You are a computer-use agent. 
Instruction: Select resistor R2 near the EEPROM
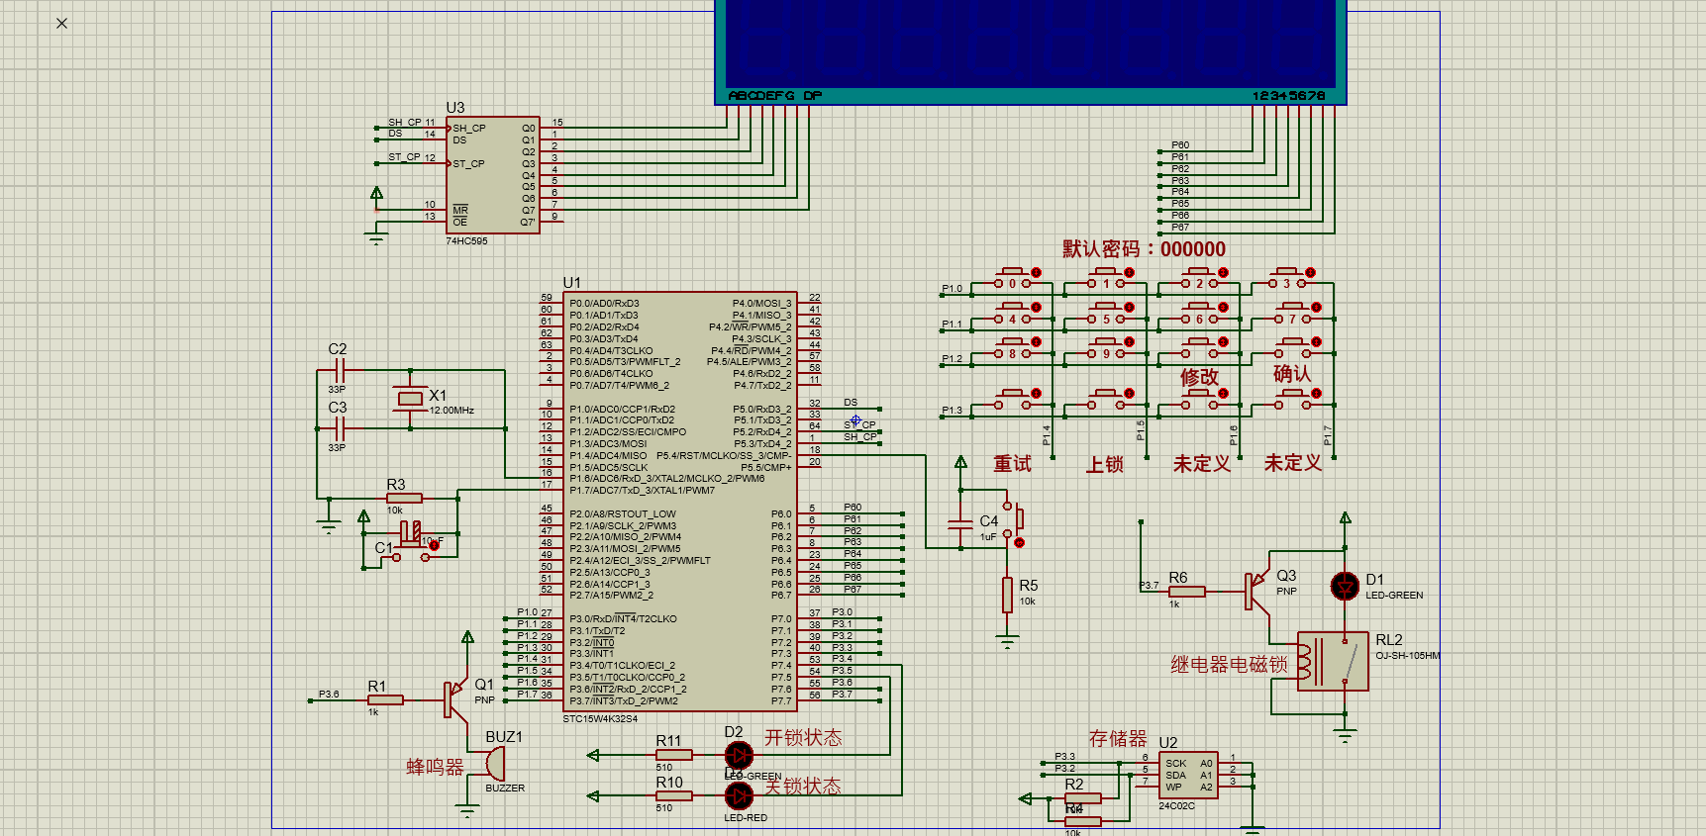[1082, 797]
